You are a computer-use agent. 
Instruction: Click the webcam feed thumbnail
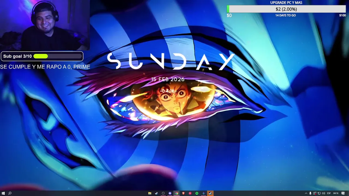pos(45,25)
